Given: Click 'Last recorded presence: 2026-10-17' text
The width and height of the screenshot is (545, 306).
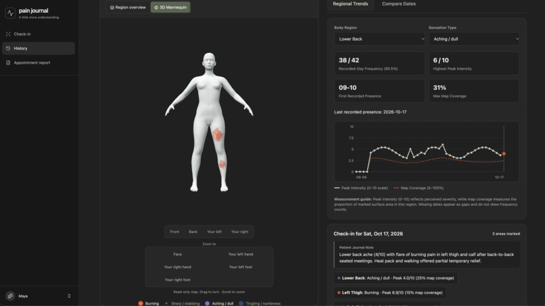Looking at the screenshot, I should pos(370,112).
